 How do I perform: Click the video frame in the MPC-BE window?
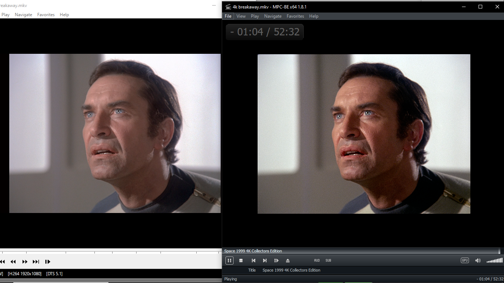[364, 134]
